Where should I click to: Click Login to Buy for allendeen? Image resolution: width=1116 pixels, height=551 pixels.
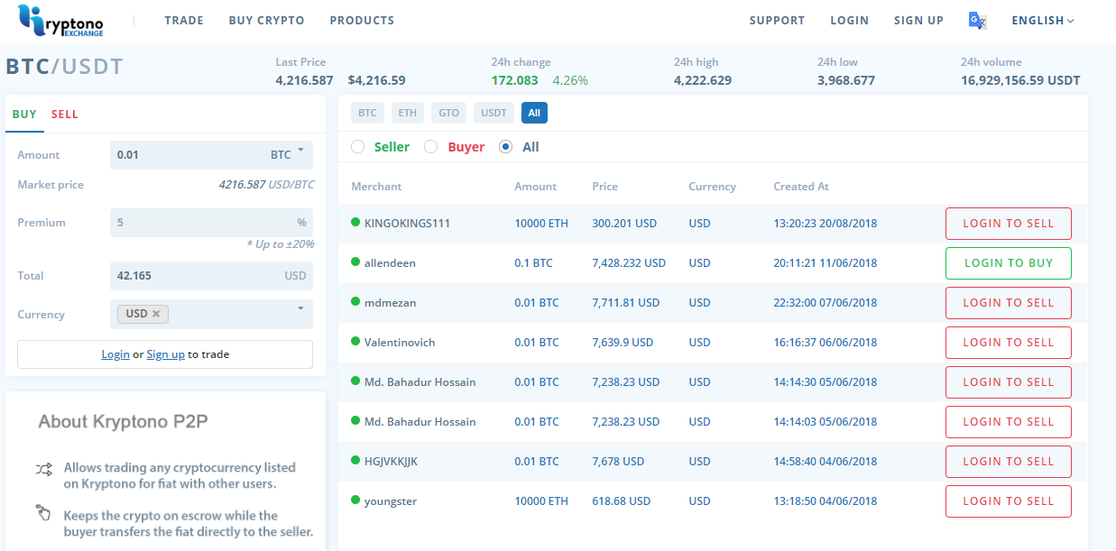pyautogui.click(x=1008, y=263)
